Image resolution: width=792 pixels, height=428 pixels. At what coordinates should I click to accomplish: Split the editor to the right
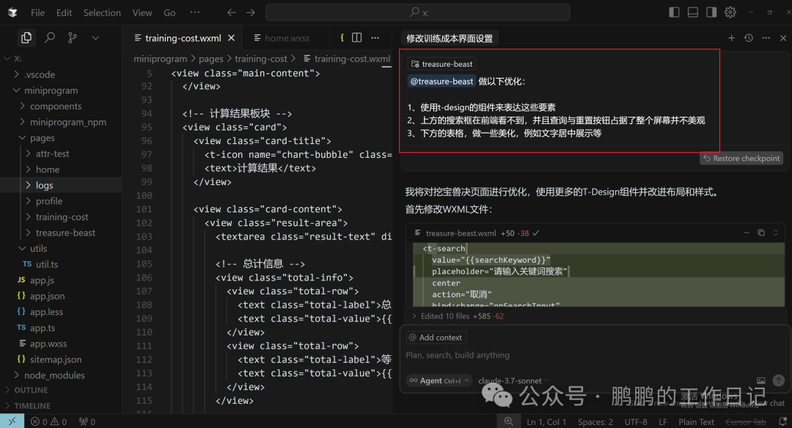(356, 37)
